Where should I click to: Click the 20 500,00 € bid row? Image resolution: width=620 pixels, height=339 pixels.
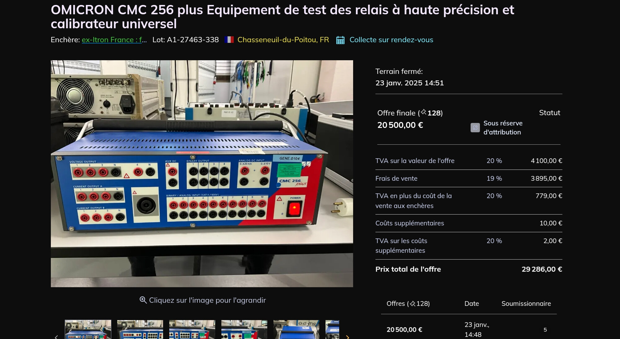pos(404,329)
